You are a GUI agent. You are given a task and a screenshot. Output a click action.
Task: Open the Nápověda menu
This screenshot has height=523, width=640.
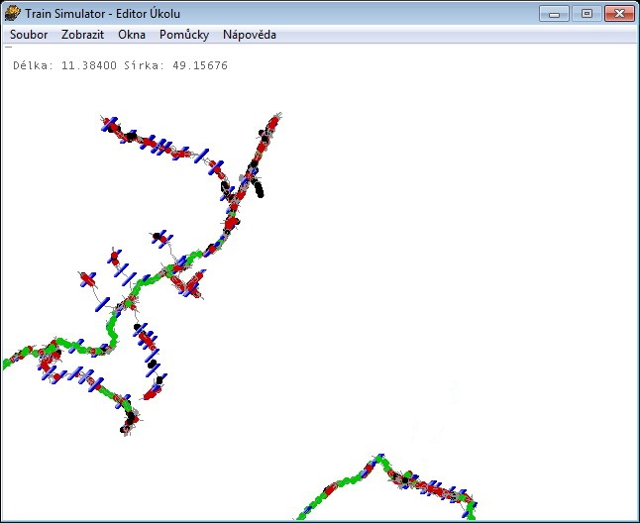250,35
